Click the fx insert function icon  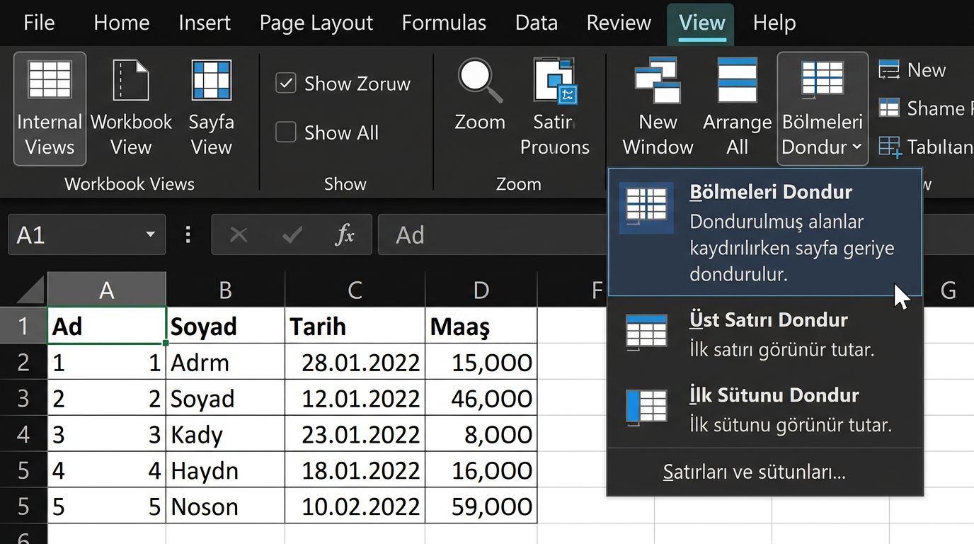(x=344, y=234)
